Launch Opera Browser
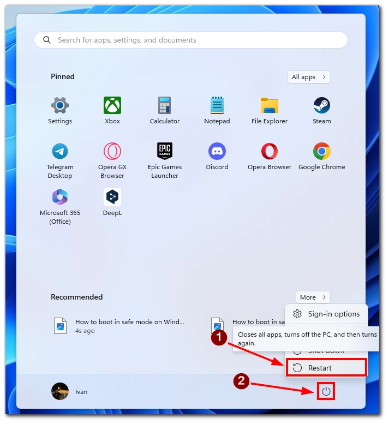 (x=270, y=151)
